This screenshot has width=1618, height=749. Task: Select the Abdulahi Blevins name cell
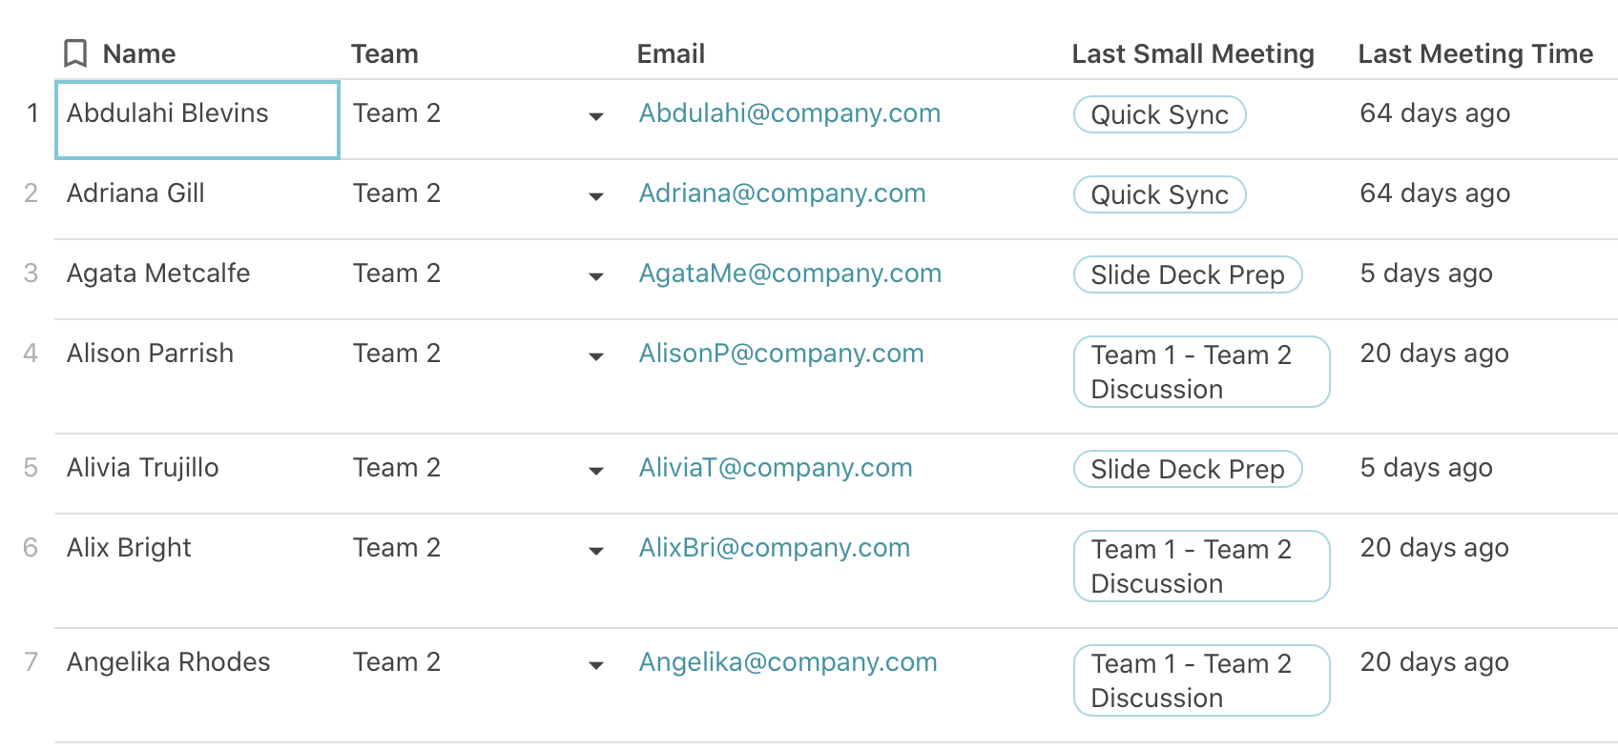(197, 119)
